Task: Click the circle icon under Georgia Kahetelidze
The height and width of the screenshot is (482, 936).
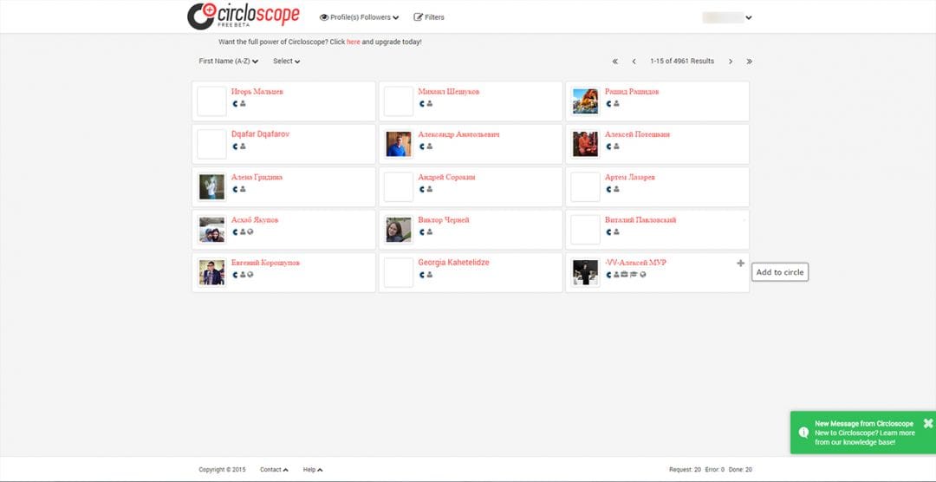Action: [x=422, y=275]
